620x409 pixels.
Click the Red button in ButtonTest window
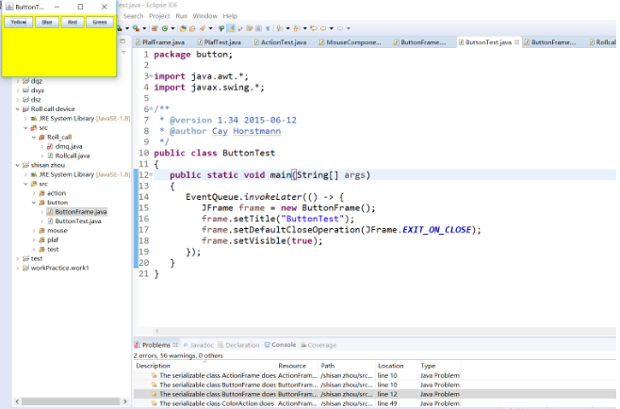tap(73, 23)
